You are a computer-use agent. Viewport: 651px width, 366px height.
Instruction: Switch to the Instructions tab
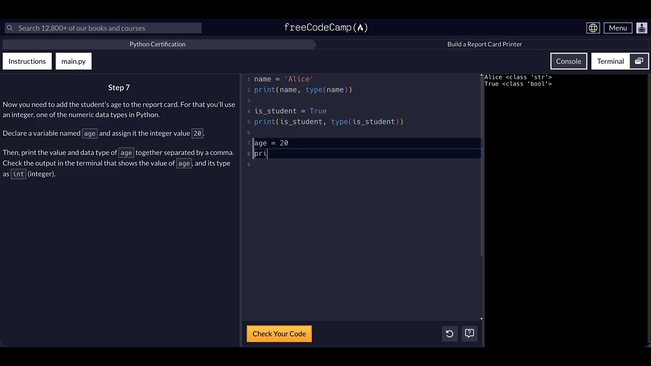tap(27, 61)
